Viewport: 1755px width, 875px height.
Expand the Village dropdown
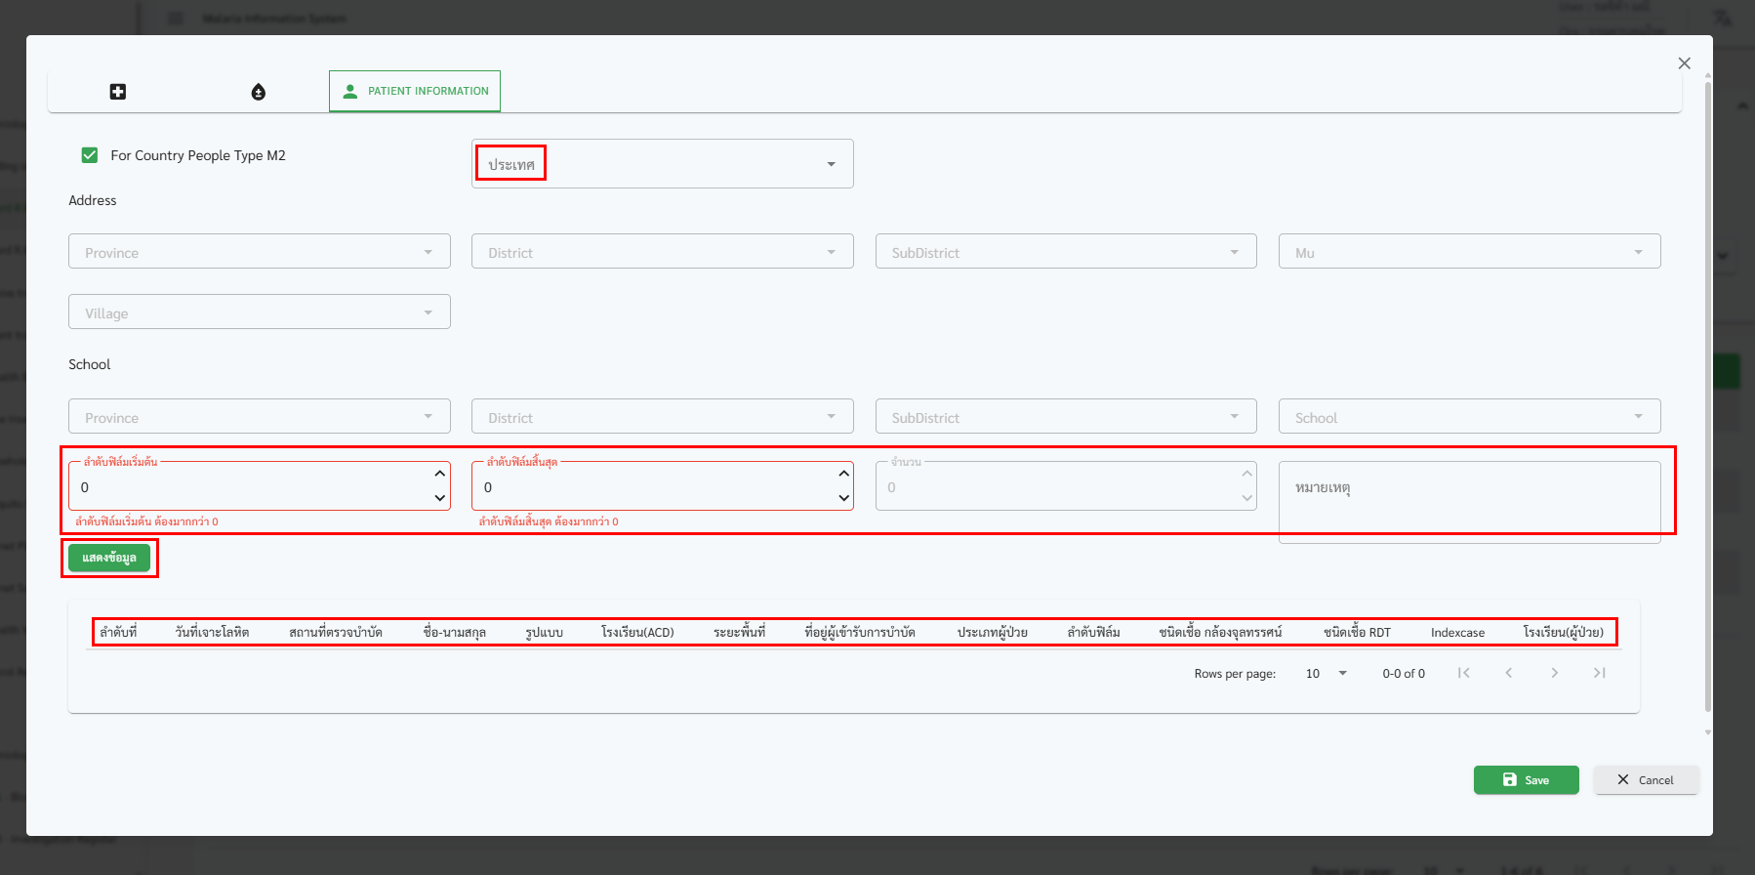click(259, 312)
